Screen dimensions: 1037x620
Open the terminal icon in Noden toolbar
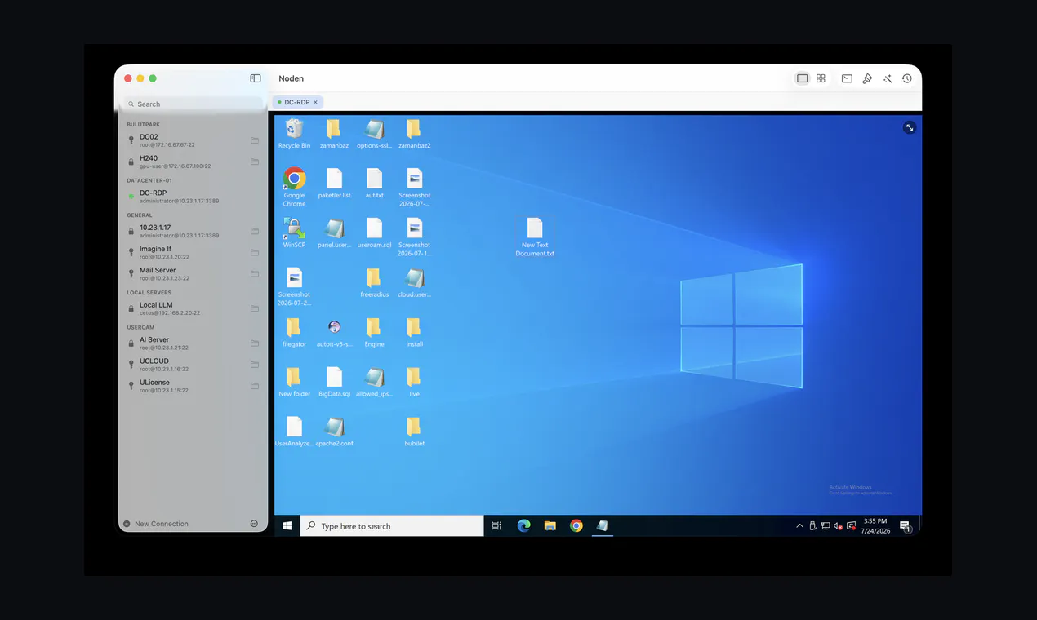847,78
